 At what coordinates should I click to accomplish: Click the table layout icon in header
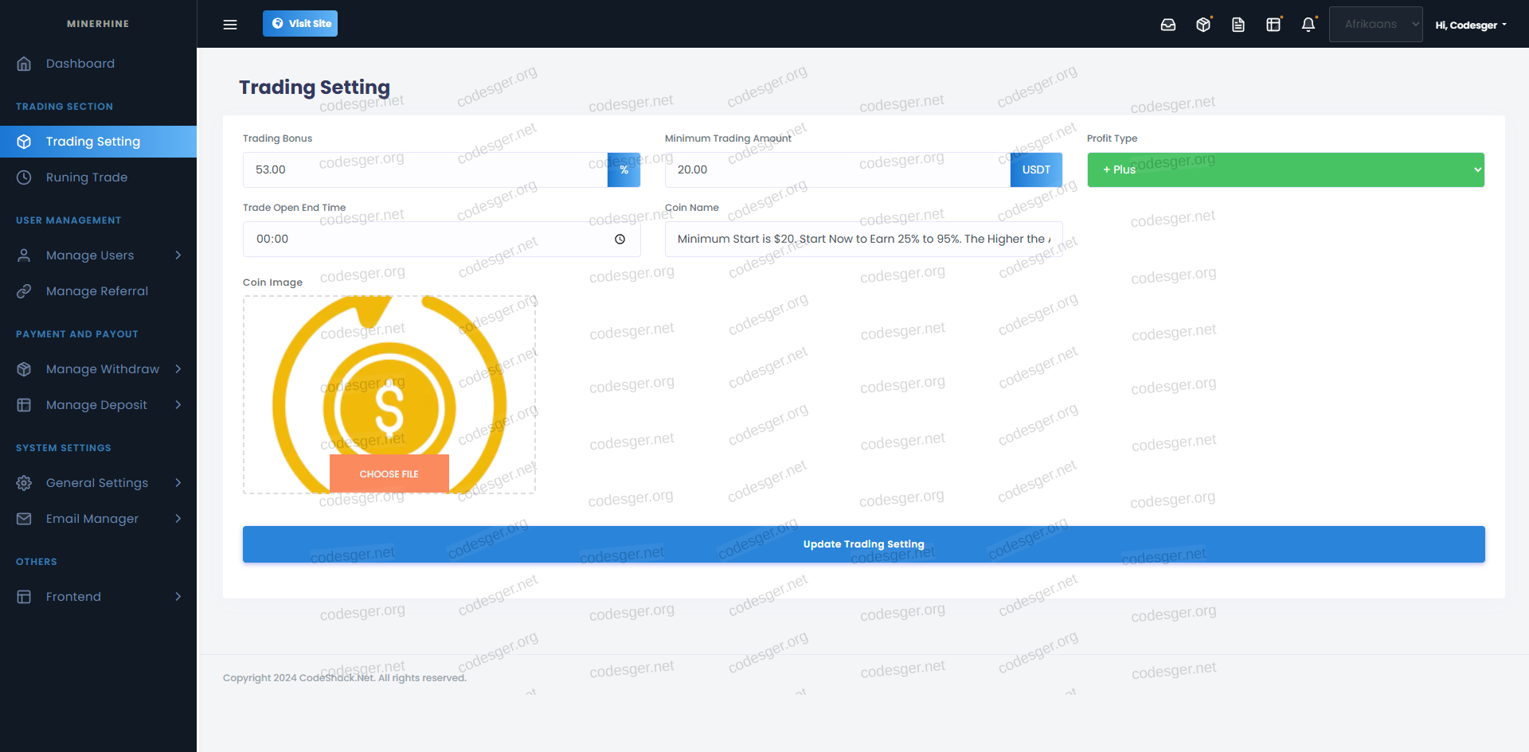click(1273, 25)
